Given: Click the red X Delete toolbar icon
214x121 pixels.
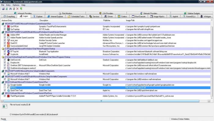Looking at the screenshot, I should (17, 9).
